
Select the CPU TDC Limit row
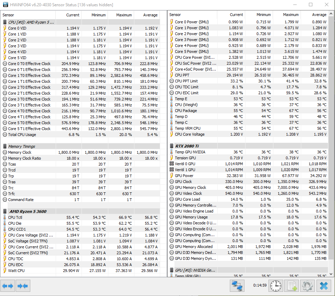pos(248,87)
